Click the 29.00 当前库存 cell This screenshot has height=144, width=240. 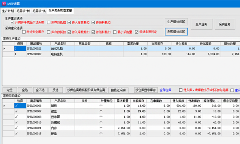pos(138,111)
